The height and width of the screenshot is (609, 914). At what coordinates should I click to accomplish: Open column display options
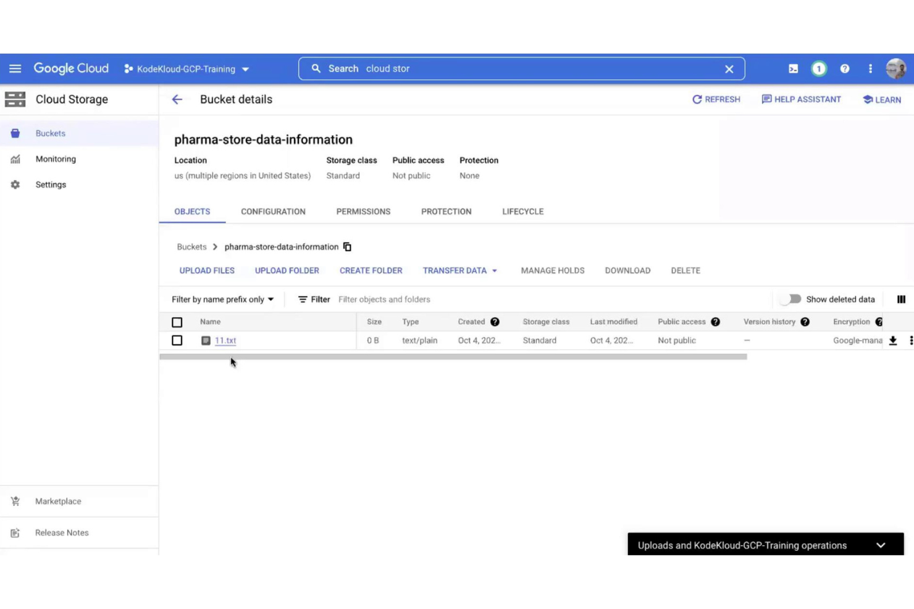point(901,299)
